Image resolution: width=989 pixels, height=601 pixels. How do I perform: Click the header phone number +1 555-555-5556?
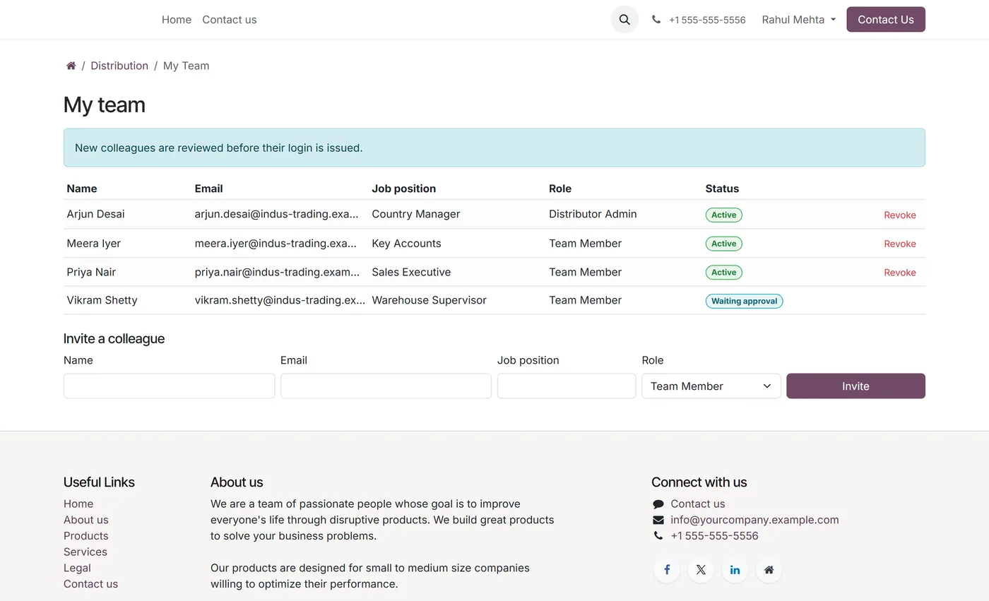tap(707, 20)
